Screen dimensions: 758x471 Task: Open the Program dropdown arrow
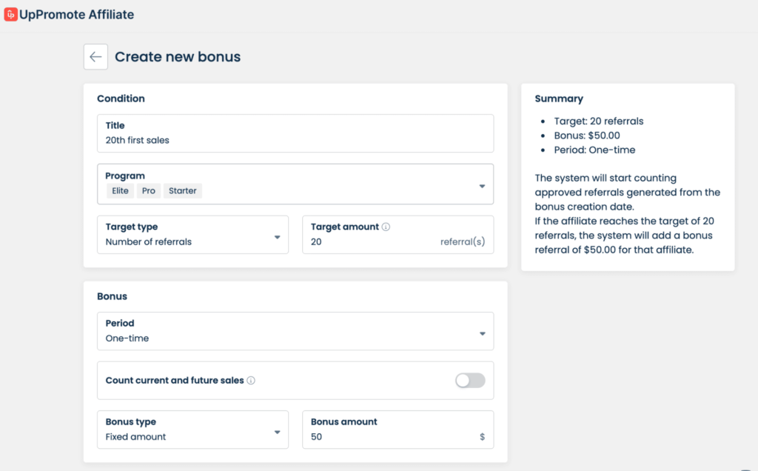[482, 186]
